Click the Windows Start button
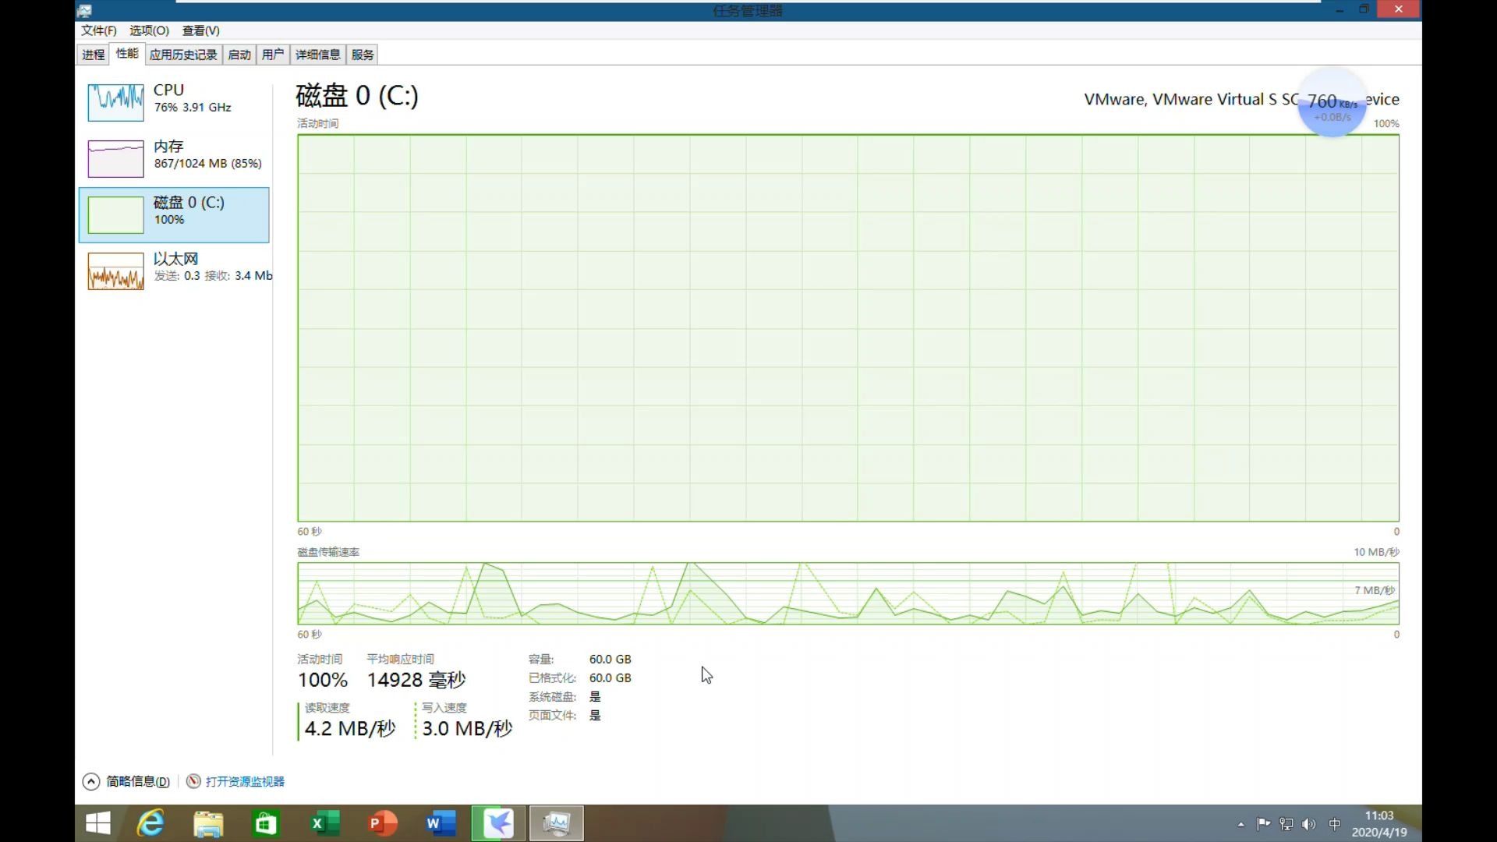This screenshot has width=1497, height=842. [x=98, y=823]
